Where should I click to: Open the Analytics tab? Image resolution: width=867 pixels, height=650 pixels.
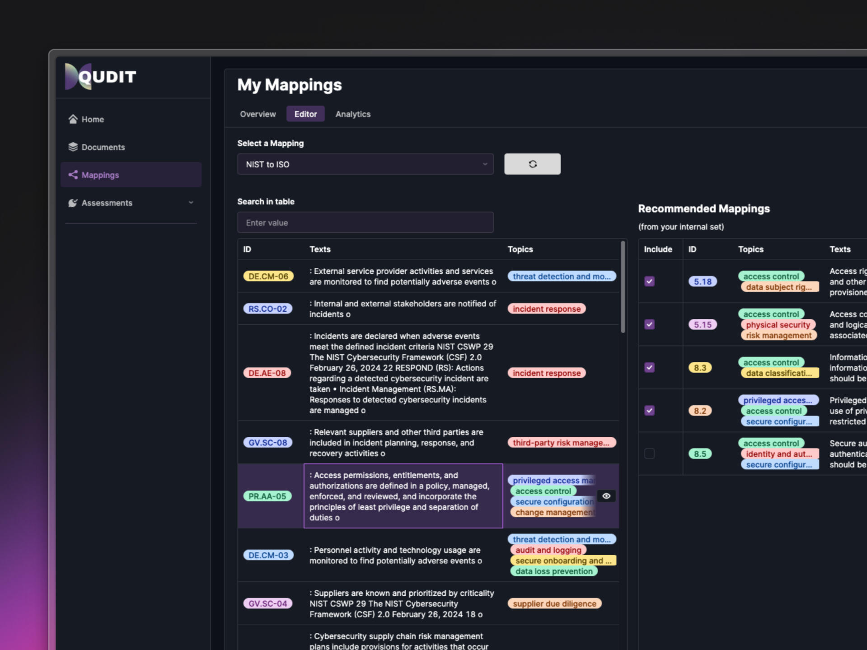pyautogui.click(x=352, y=114)
